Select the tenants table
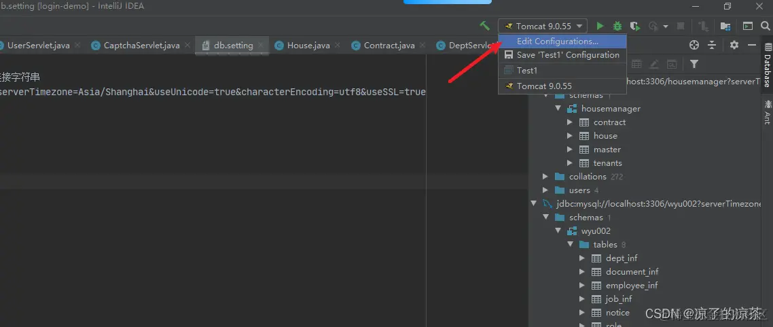Screen dimensions: 773x327 pyautogui.click(x=608, y=162)
